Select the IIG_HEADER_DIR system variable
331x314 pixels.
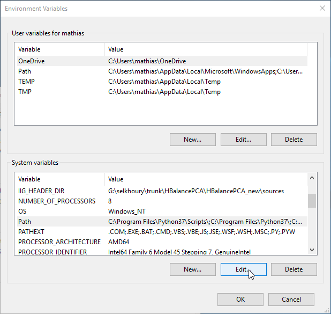coord(162,191)
